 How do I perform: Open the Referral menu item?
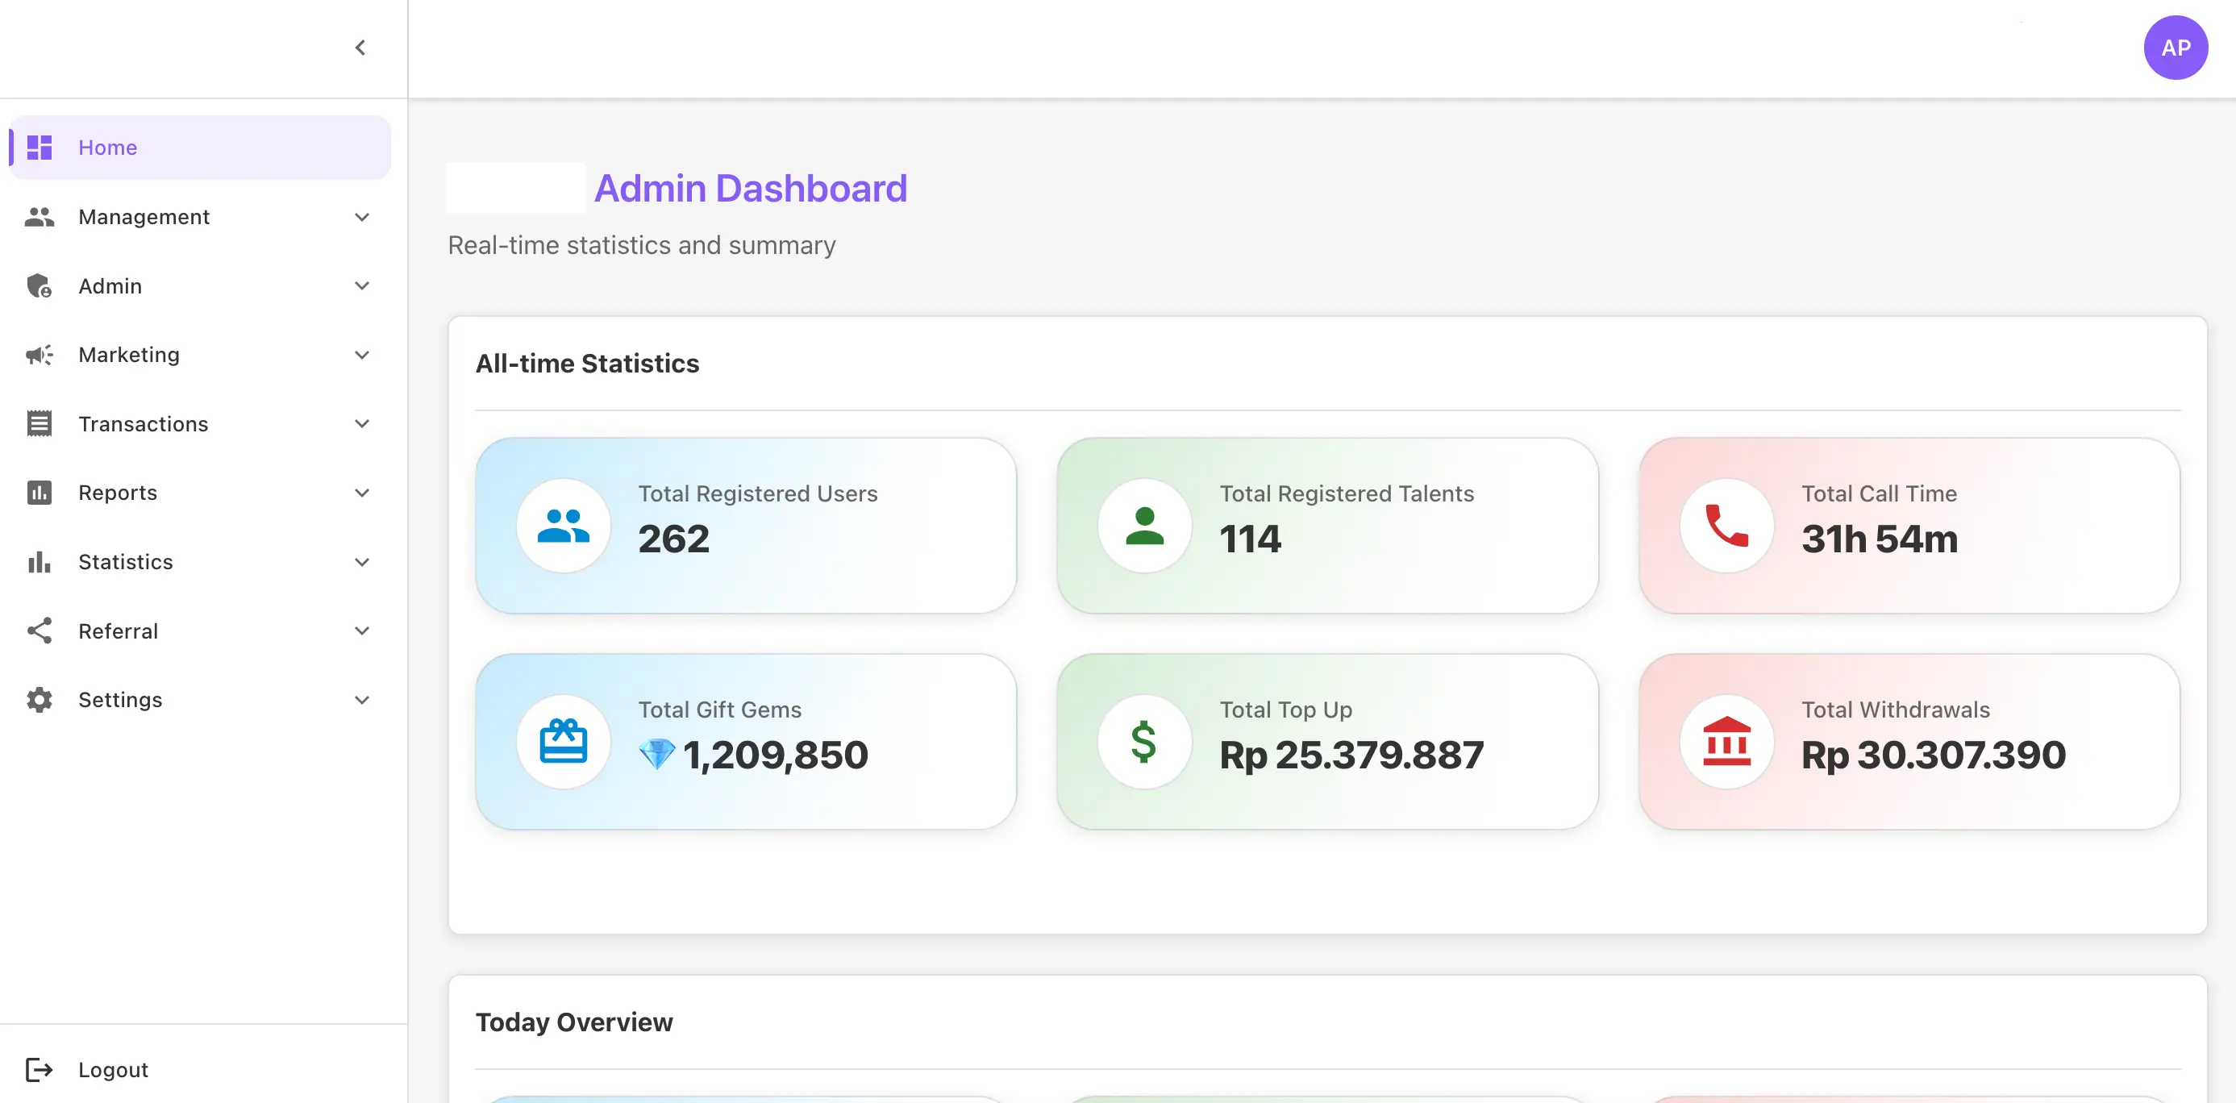pos(200,631)
